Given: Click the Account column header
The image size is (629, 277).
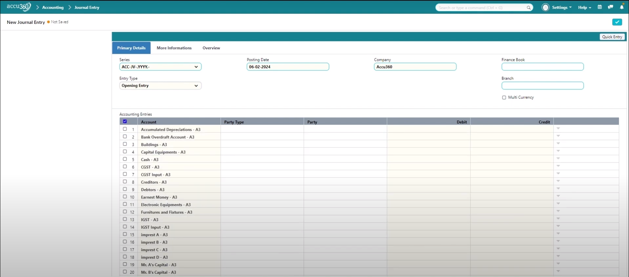Looking at the screenshot, I should [x=179, y=122].
